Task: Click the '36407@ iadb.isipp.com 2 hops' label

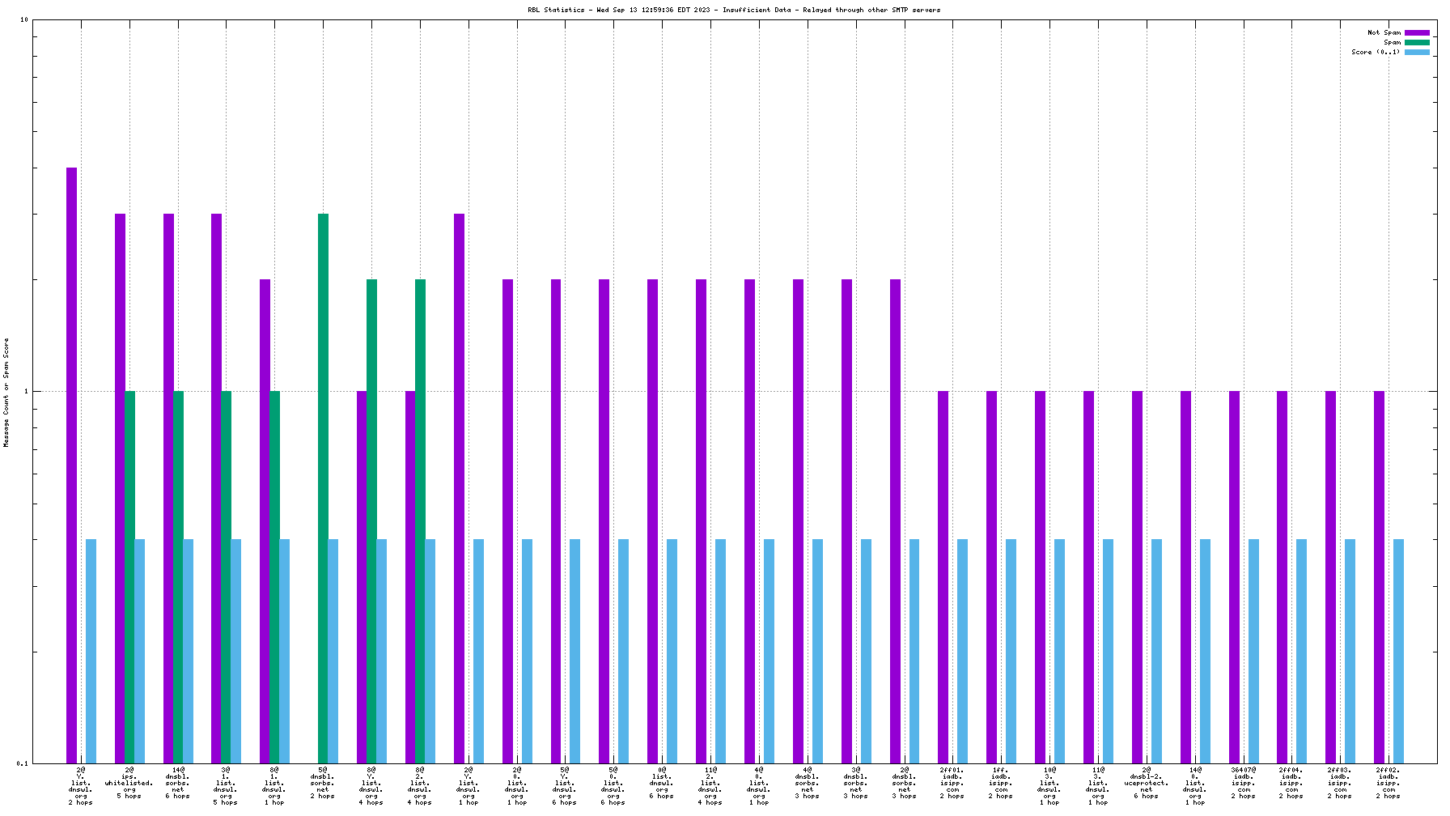Action: [x=1244, y=783]
